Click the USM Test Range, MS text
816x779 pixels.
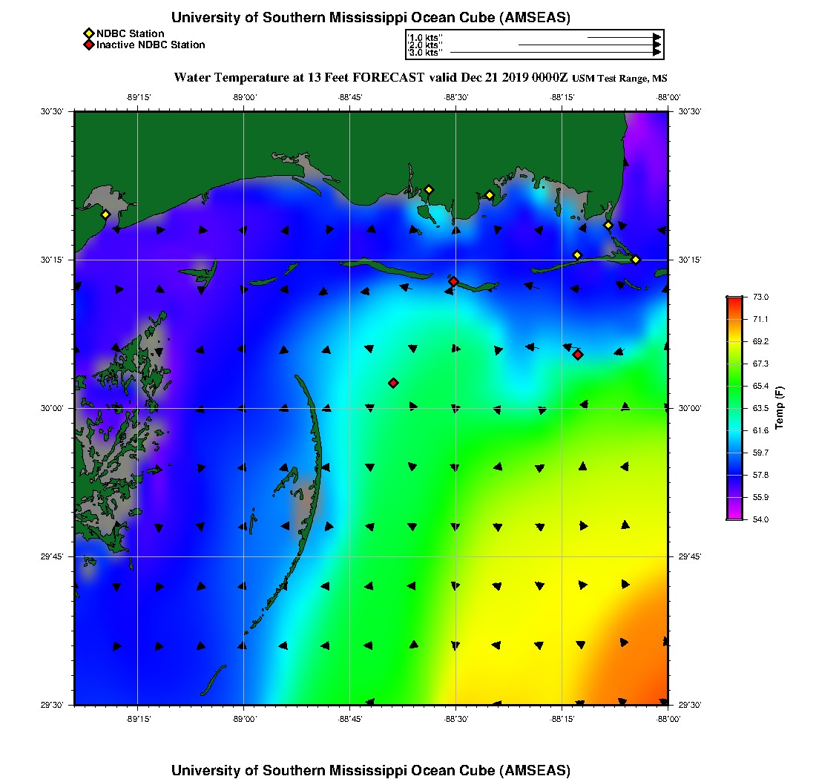(623, 79)
